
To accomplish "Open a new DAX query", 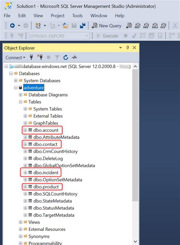I will click(163, 25).
